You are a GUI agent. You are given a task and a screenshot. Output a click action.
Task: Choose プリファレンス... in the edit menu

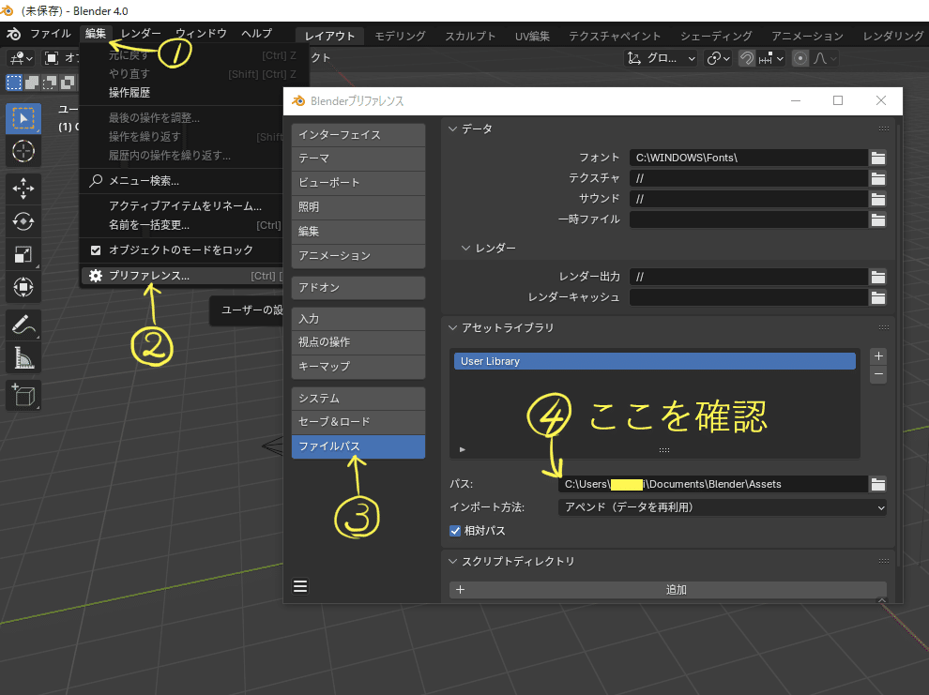(181, 276)
